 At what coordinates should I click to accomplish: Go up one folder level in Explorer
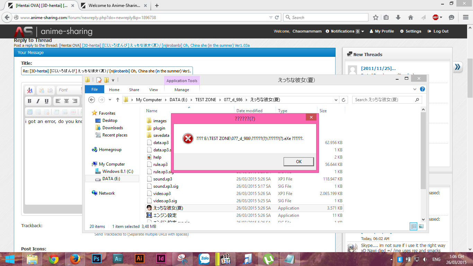[118, 100]
